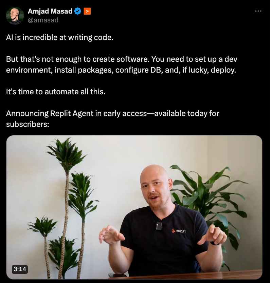Screen dimensions: 270x283
Task: Click the Amjad Masad display name
Action: point(50,11)
